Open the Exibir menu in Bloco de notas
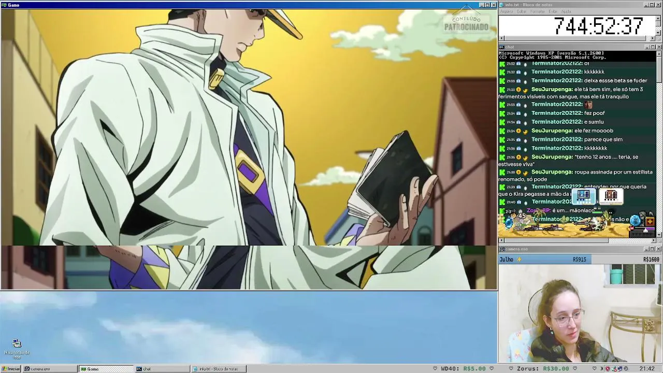 click(553, 11)
